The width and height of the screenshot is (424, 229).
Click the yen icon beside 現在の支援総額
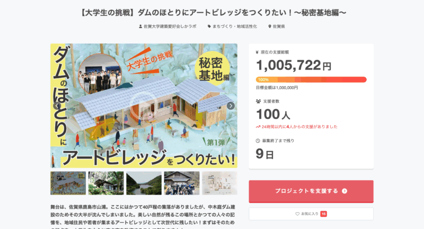258,52
